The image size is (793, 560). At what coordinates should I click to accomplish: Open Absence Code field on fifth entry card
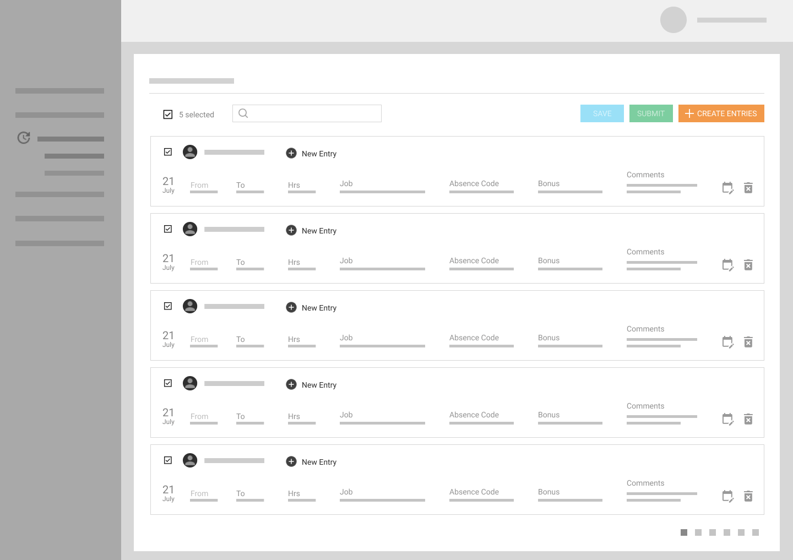481,494
